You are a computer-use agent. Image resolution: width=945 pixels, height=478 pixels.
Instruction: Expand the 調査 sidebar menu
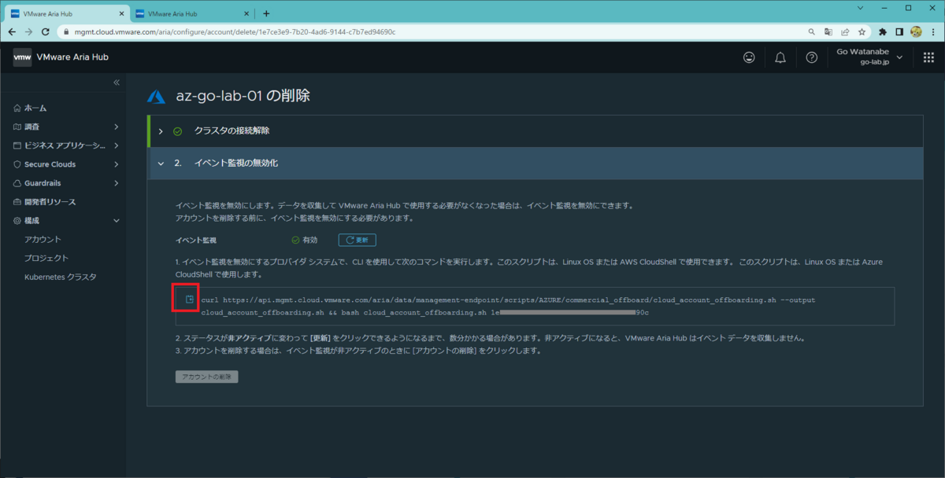[116, 127]
